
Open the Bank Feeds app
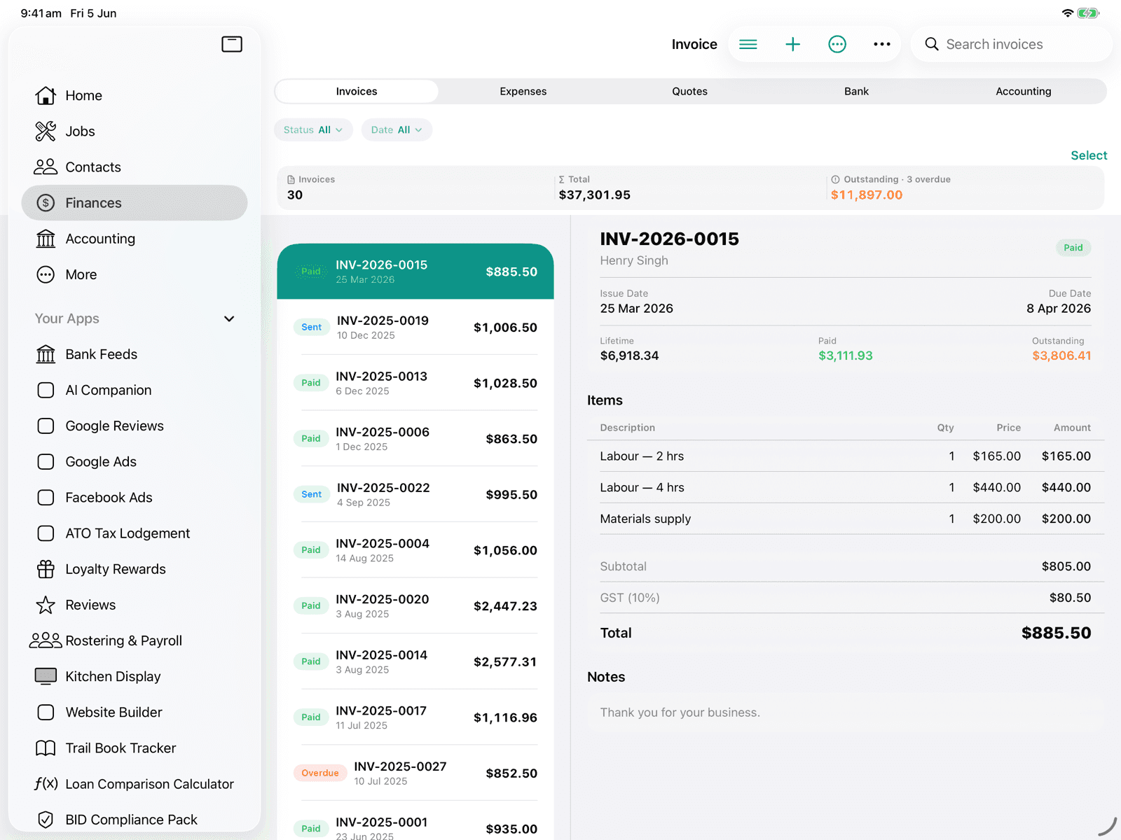[x=135, y=354]
